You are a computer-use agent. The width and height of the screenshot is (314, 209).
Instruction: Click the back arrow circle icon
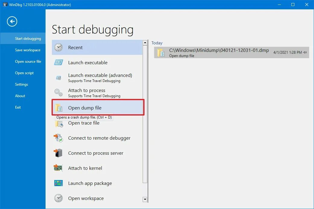(12, 21)
